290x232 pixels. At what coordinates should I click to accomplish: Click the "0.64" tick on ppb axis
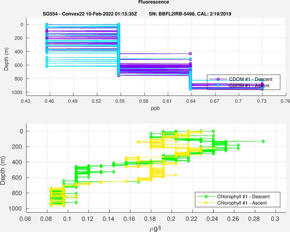(191, 101)
